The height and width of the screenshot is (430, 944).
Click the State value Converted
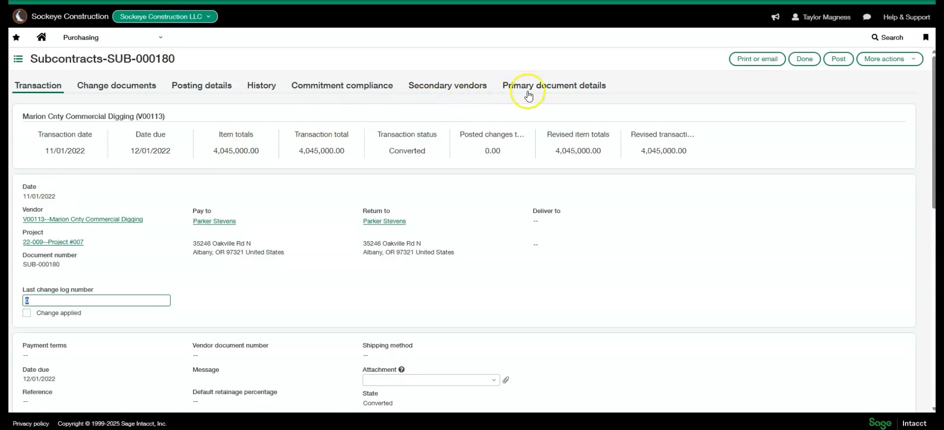378,403
